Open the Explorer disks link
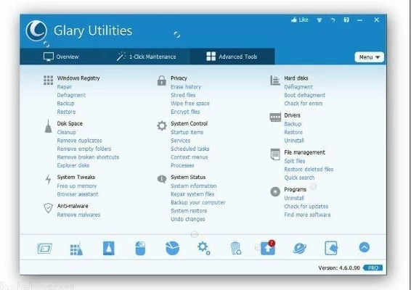 (73, 165)
